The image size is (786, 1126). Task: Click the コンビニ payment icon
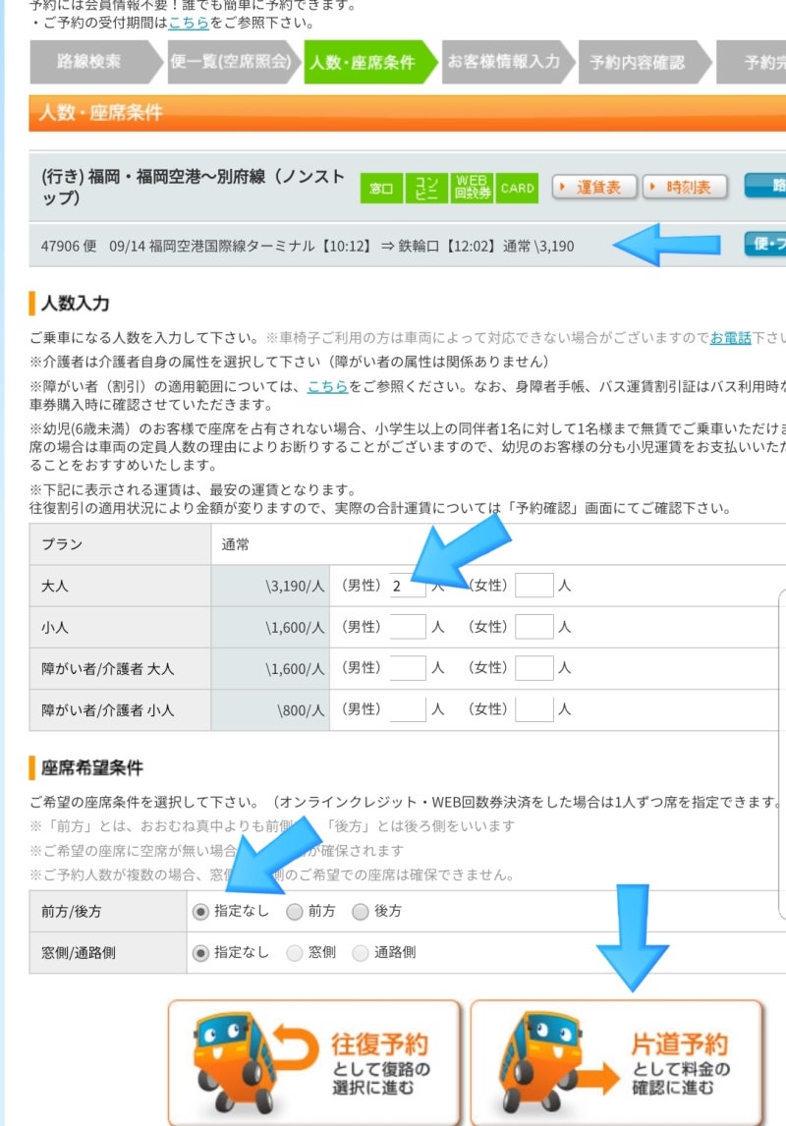click(x=426, y=188)
